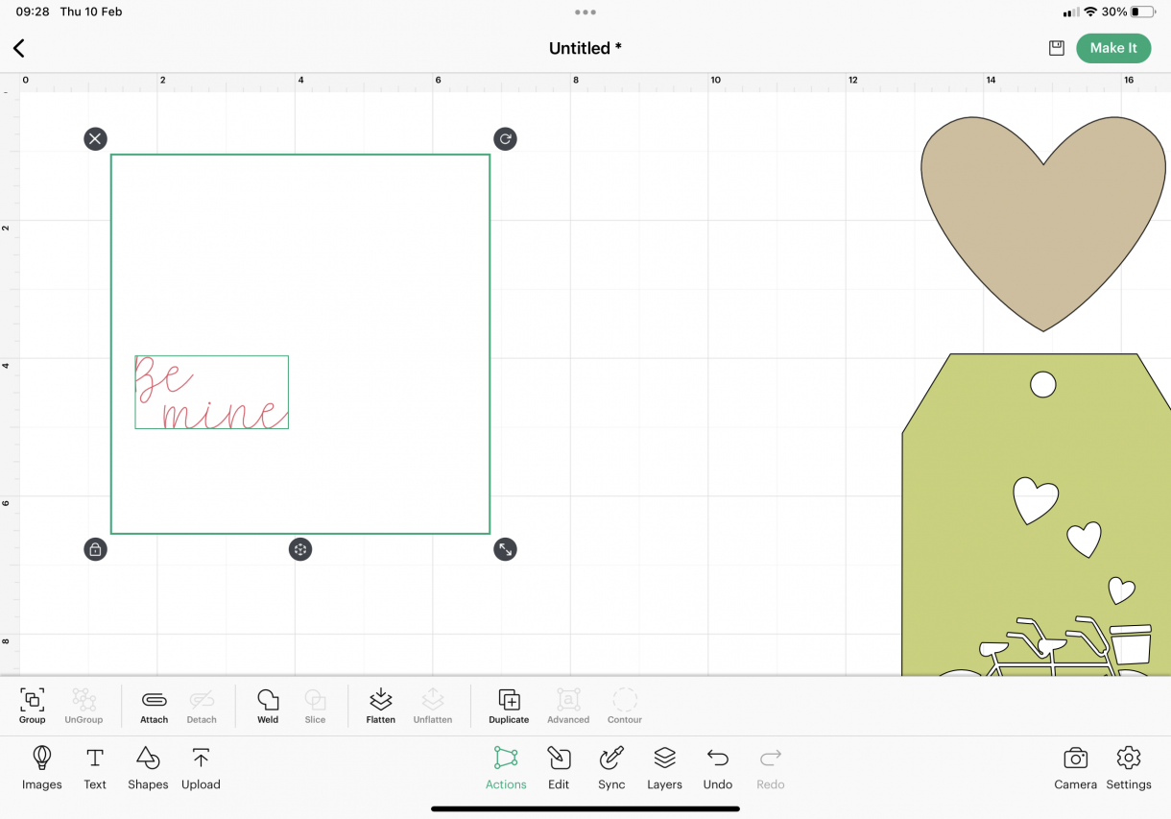Open the Layers tab

(664, 768)
